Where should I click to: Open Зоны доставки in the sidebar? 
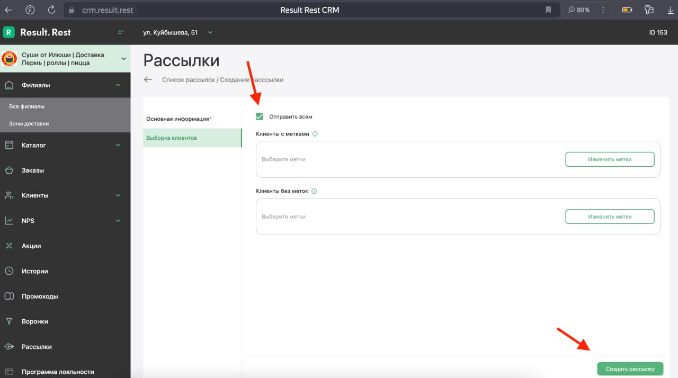point(29,123)
